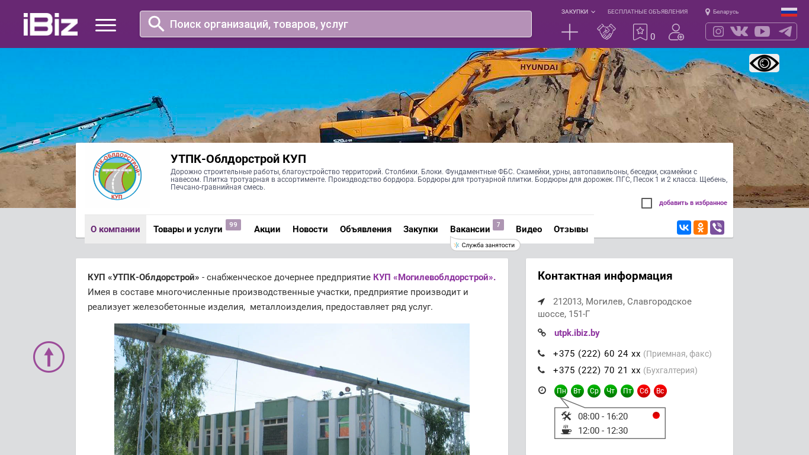
Task: Click the work hours 08:00 - 16:20
Action: pyautogui.click(x=603, y=416)
